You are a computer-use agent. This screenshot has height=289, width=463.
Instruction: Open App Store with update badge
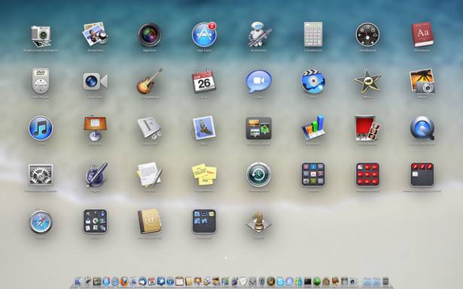coord(204,35)
